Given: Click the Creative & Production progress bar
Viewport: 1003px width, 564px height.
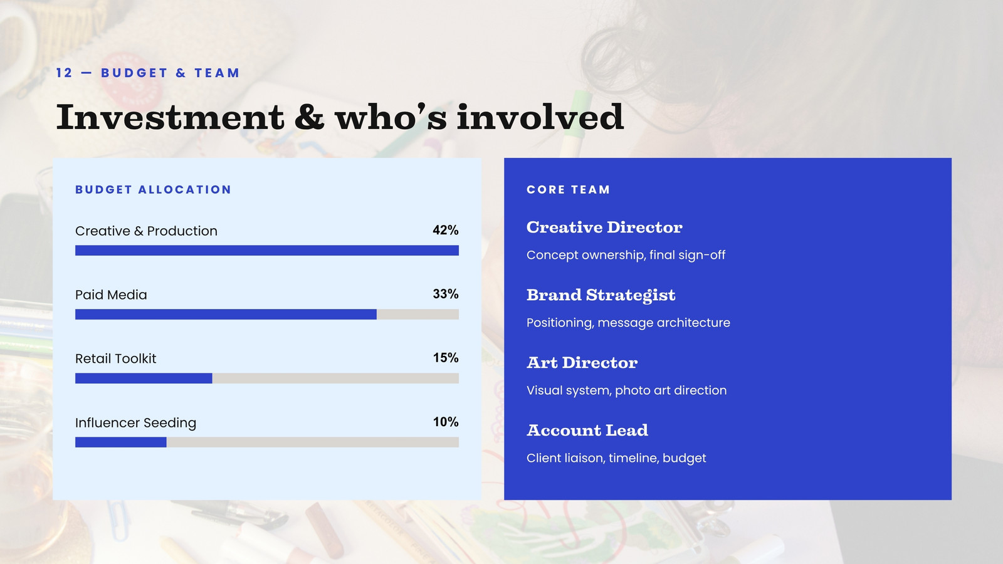Looking at the screenshot, I should [267, 250].
